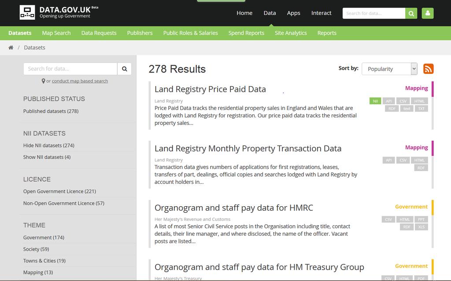Open Organogram and staff pay data for HM Treasury Group
Viewport: 451px width, 281px height.
259,267
